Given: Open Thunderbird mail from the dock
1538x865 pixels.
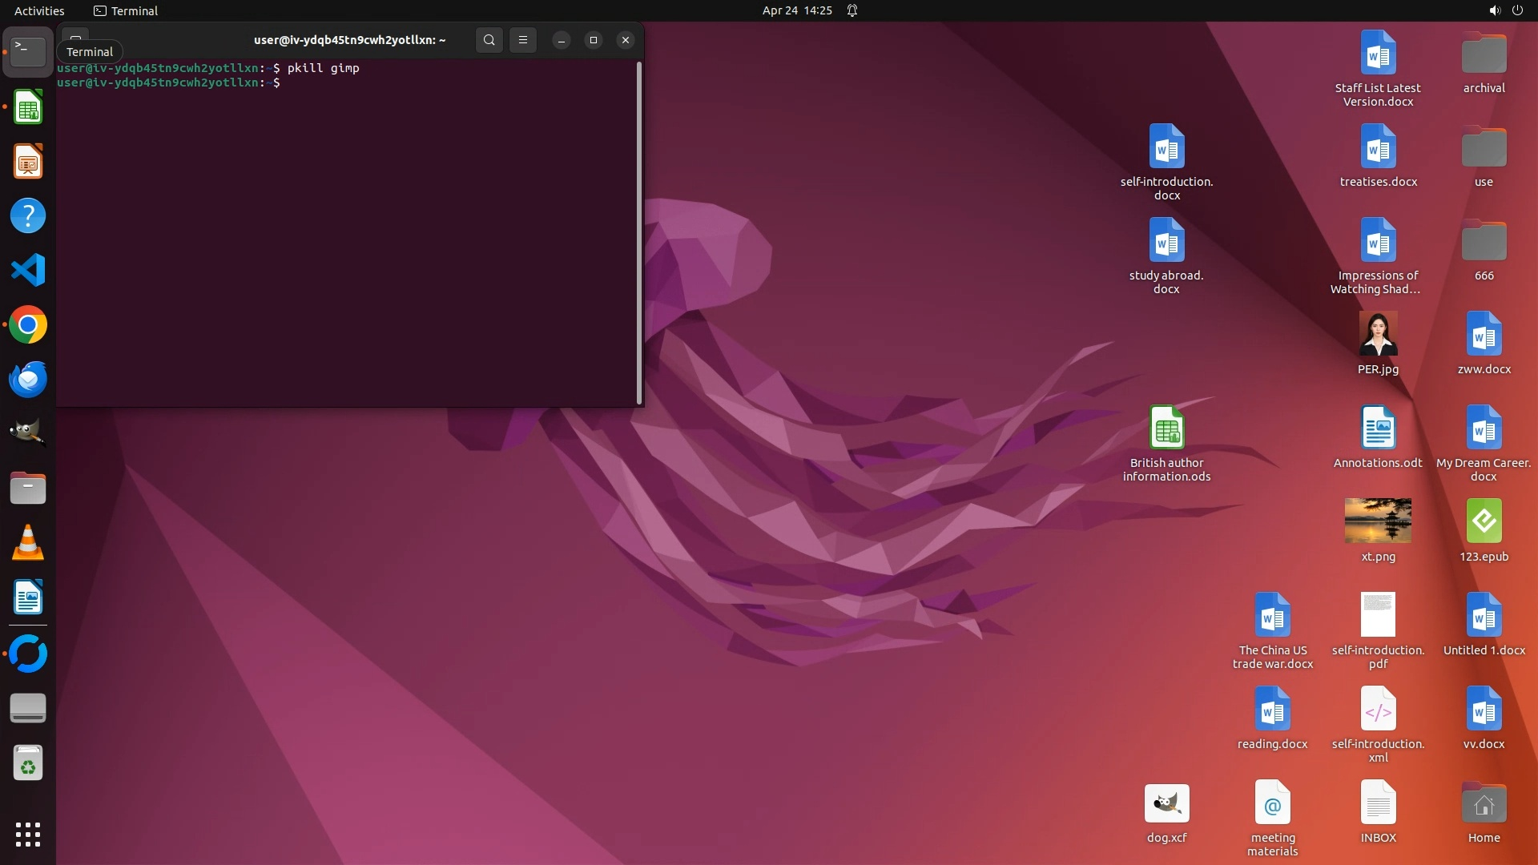Looking at the screenshot, I should pyautogui.click(x=28, y=379).
